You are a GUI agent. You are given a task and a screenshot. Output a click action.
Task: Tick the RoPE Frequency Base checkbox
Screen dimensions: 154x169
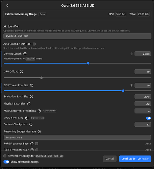(36, 144)
